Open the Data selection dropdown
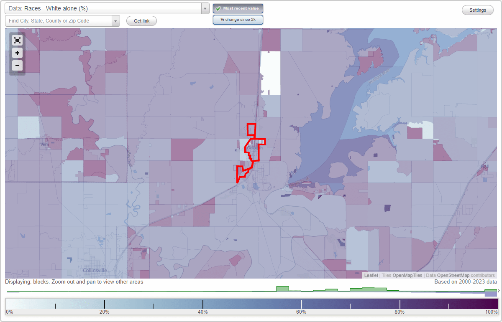 tap(204, 8)
